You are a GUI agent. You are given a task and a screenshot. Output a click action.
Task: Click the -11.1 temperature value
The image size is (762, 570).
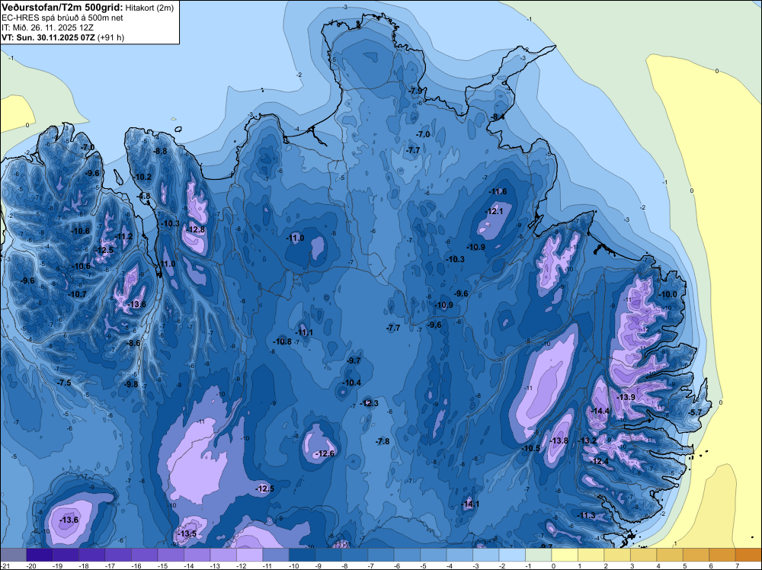coord(304,332)
